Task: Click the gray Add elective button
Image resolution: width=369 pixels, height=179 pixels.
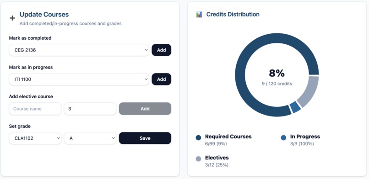Action: [145, 109]
